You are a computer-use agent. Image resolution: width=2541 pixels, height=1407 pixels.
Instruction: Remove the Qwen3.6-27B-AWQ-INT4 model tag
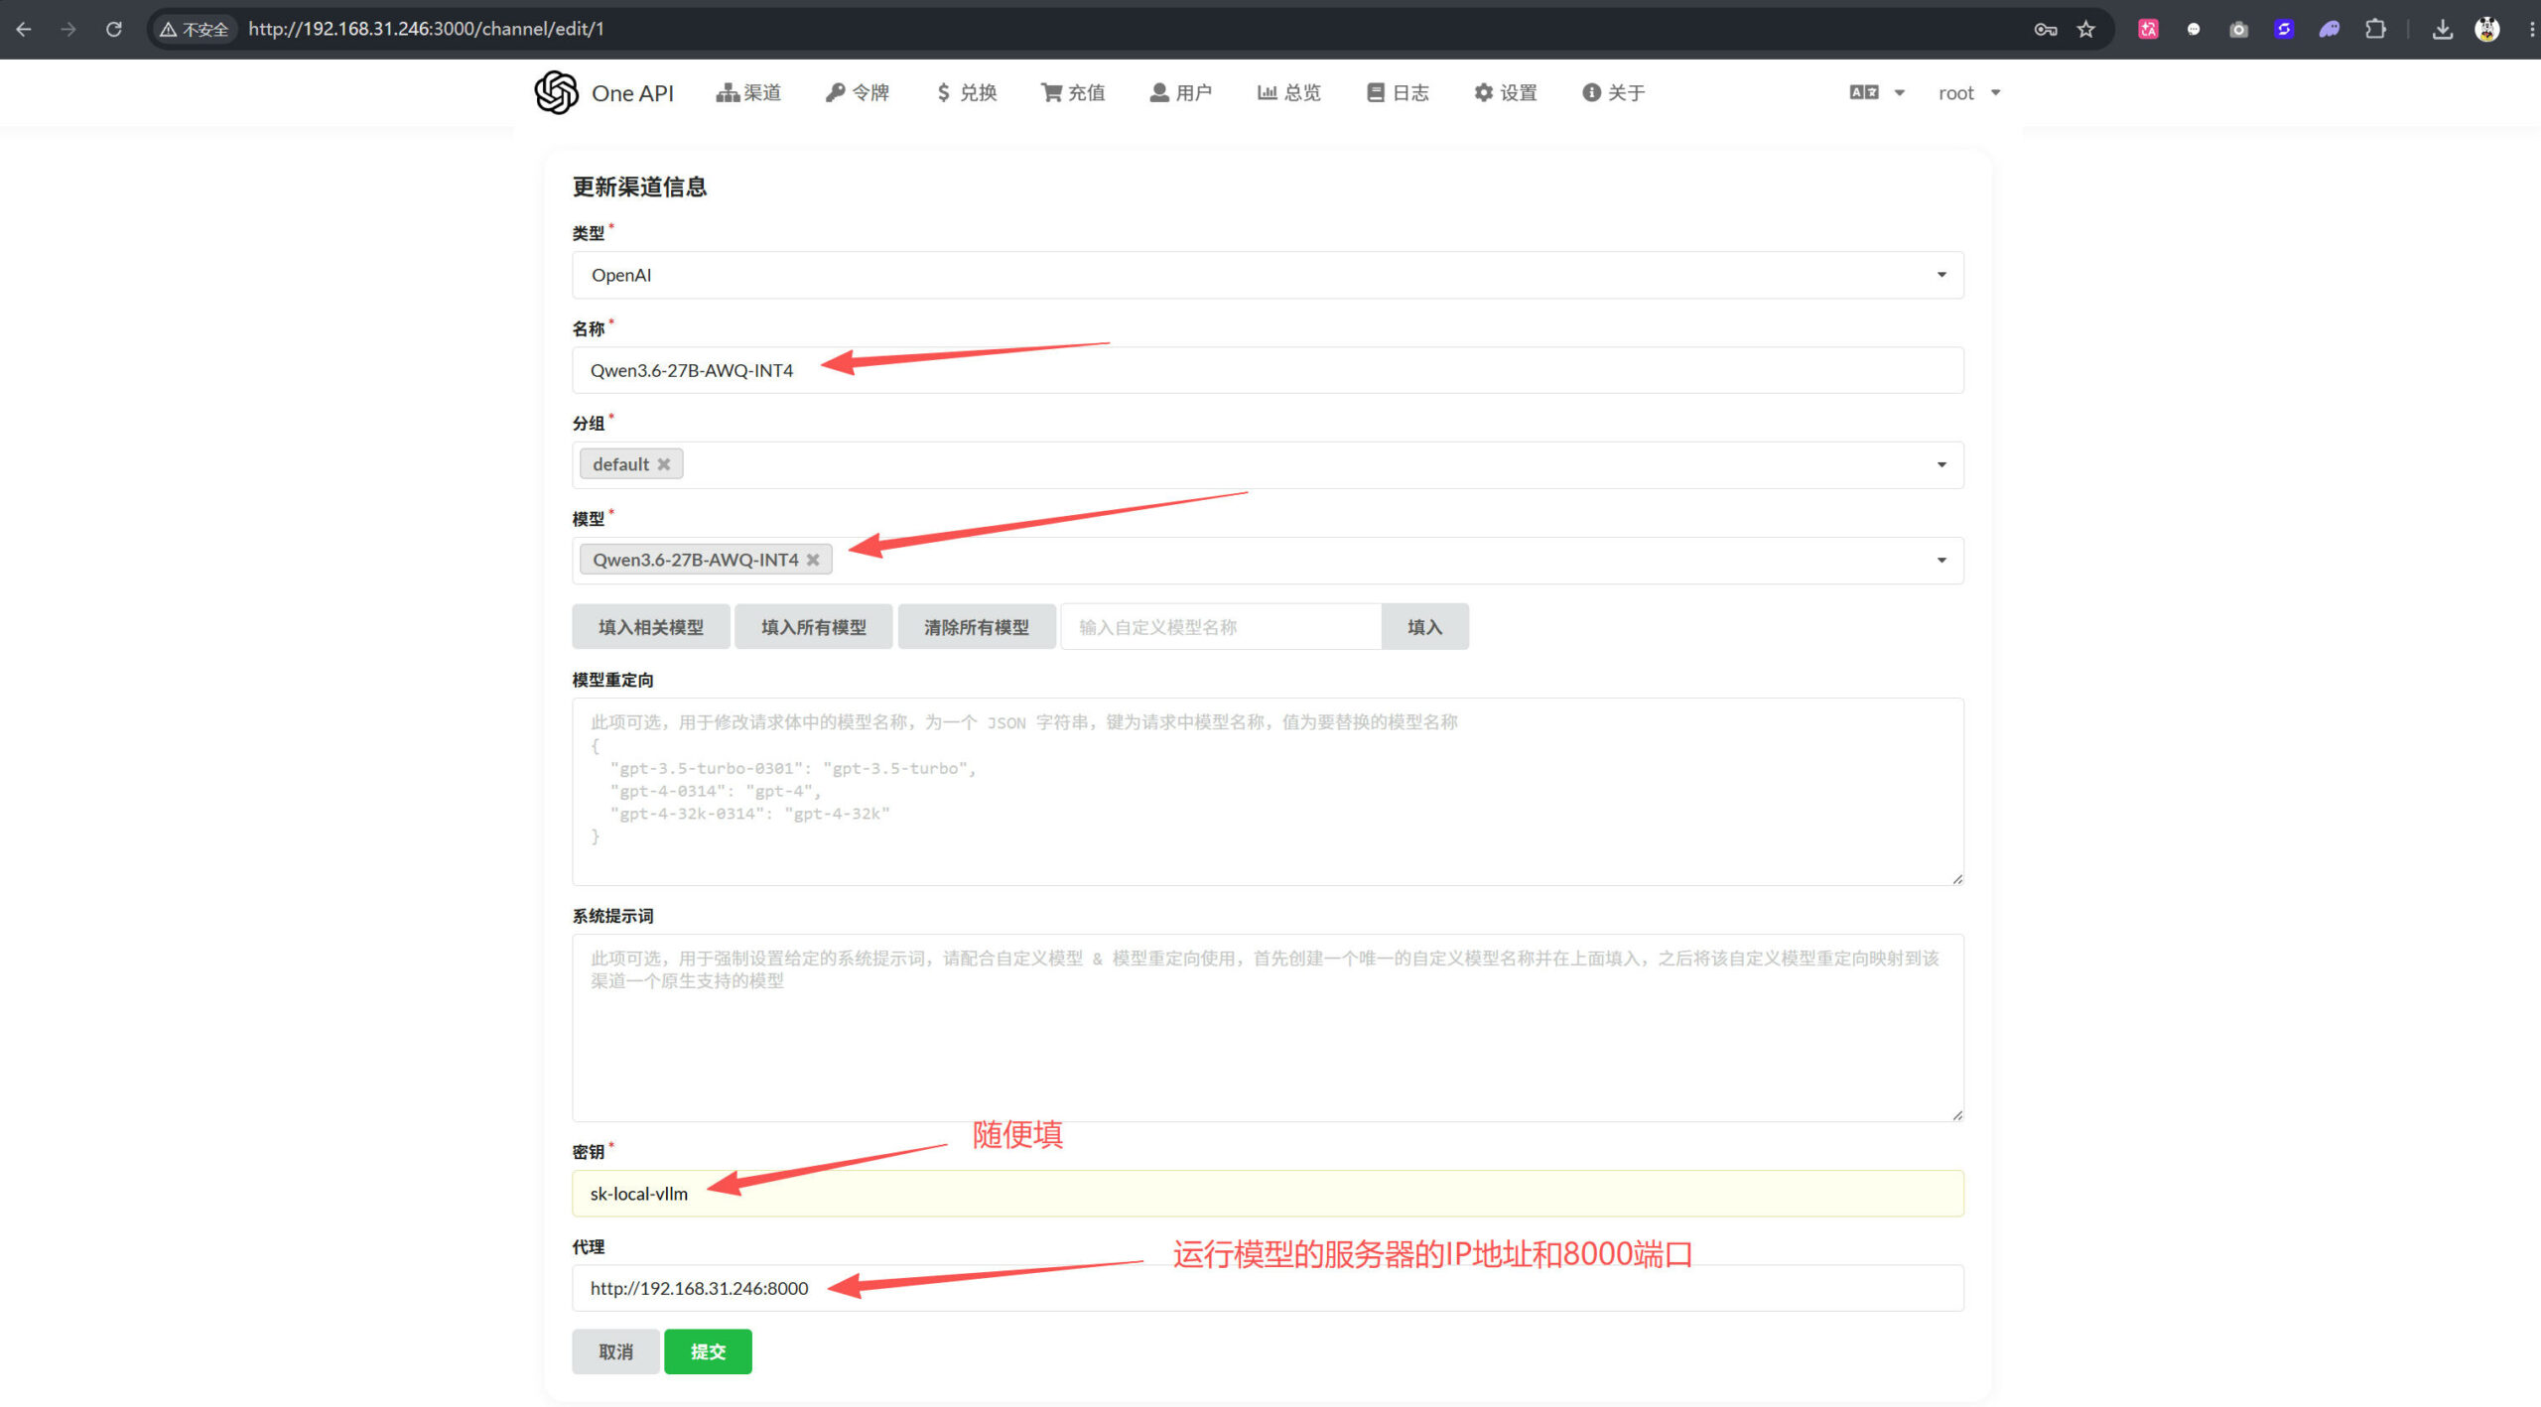pos(813,560)
